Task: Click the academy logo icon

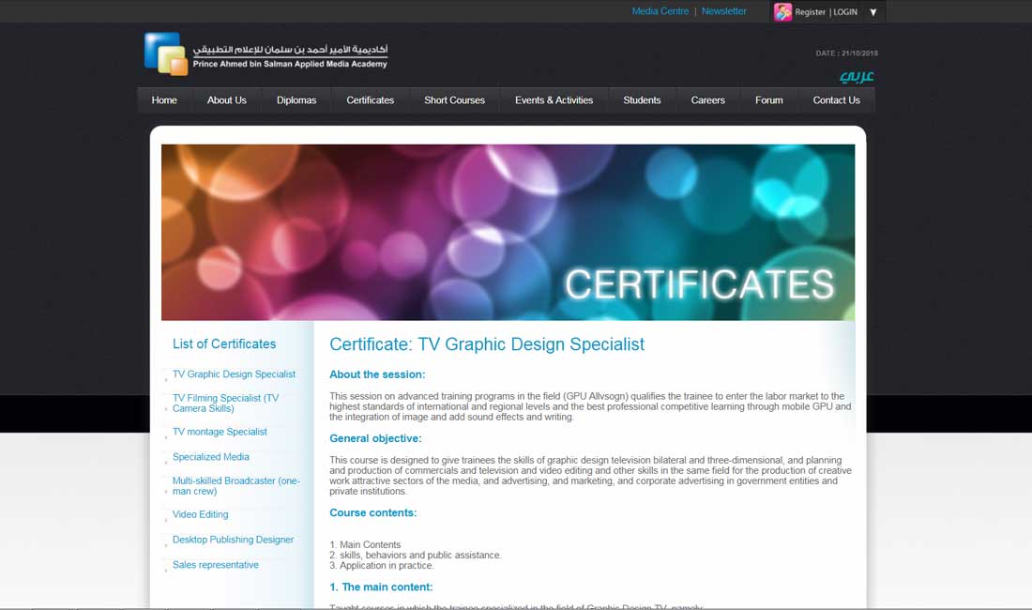Action: 166,53
